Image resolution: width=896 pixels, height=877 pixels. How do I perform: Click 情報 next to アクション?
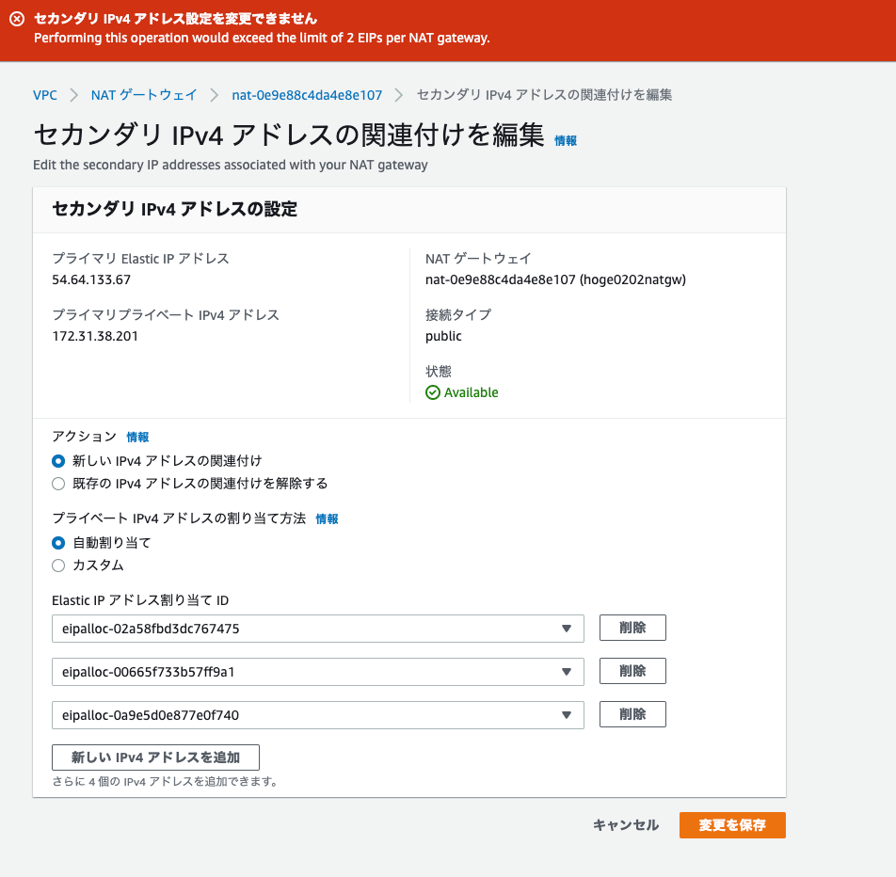pos(137,437)
